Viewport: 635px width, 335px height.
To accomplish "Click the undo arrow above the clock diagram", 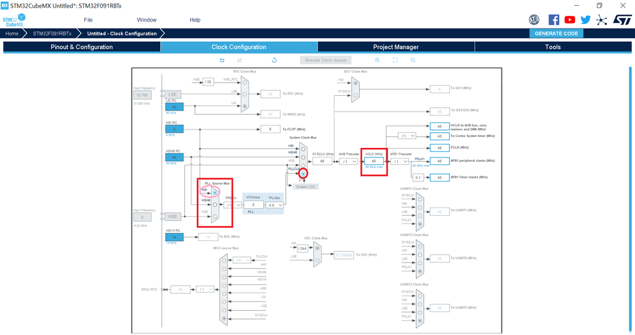I will coord(222,60).
